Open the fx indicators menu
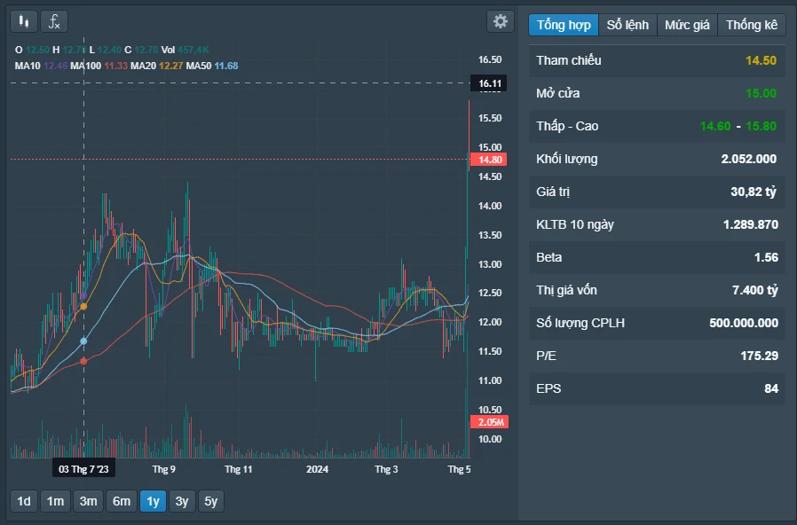 [x=54, y=21]
